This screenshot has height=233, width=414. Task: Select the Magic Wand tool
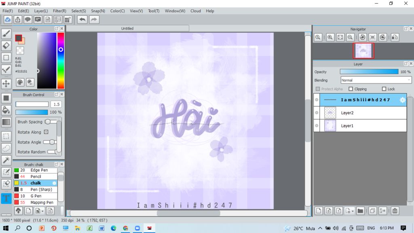[x=6, y=160]
